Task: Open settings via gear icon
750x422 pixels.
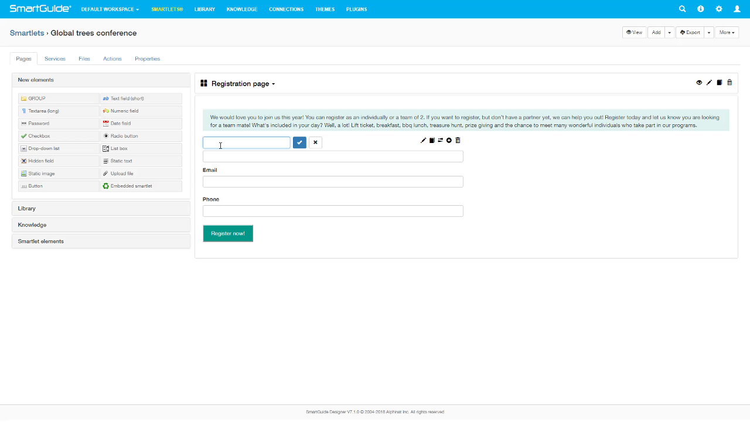Action: point(719,9)
